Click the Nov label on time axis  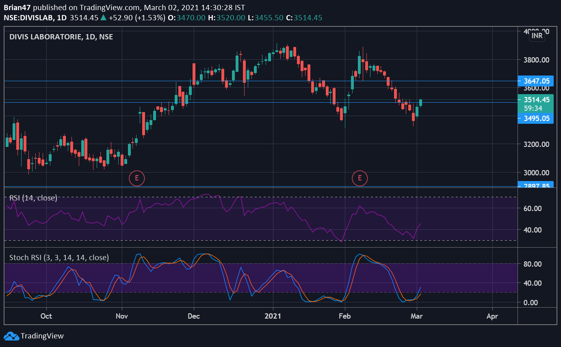(122, 315)
